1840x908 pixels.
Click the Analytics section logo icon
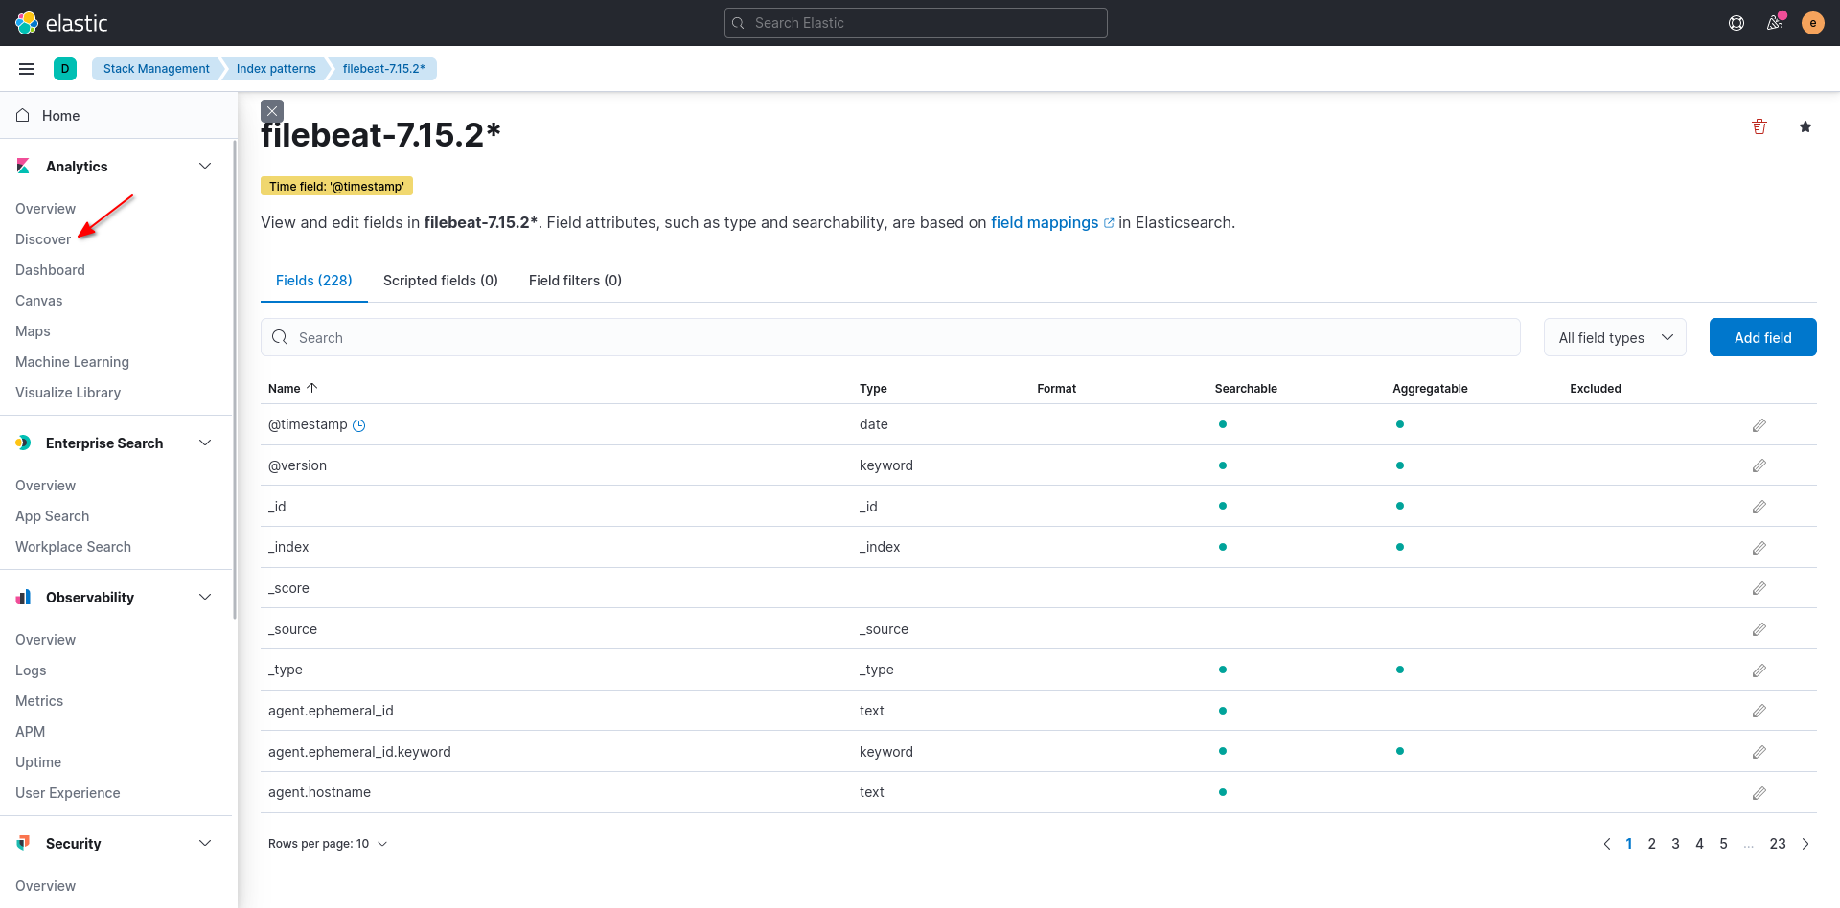(23, 167)
